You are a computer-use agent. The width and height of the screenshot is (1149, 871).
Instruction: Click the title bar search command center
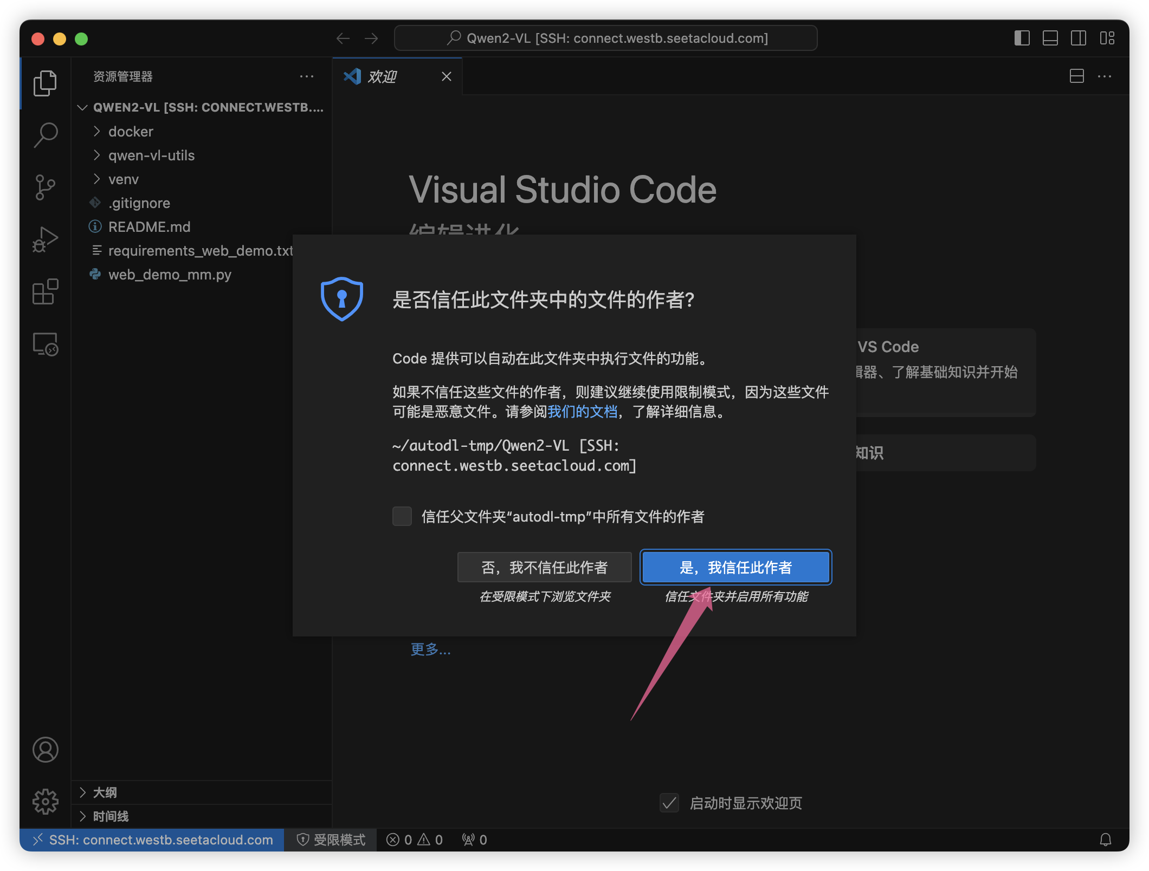[605, 38]
